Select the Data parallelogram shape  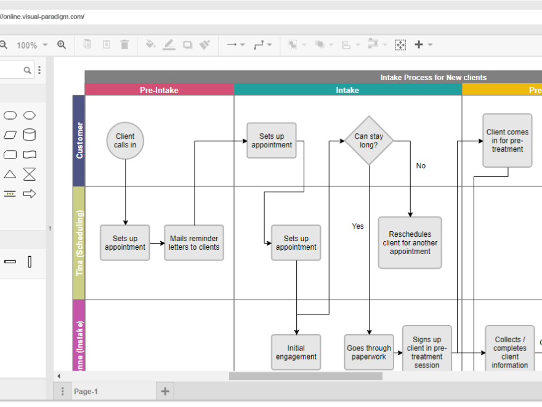tap(10, 134)
